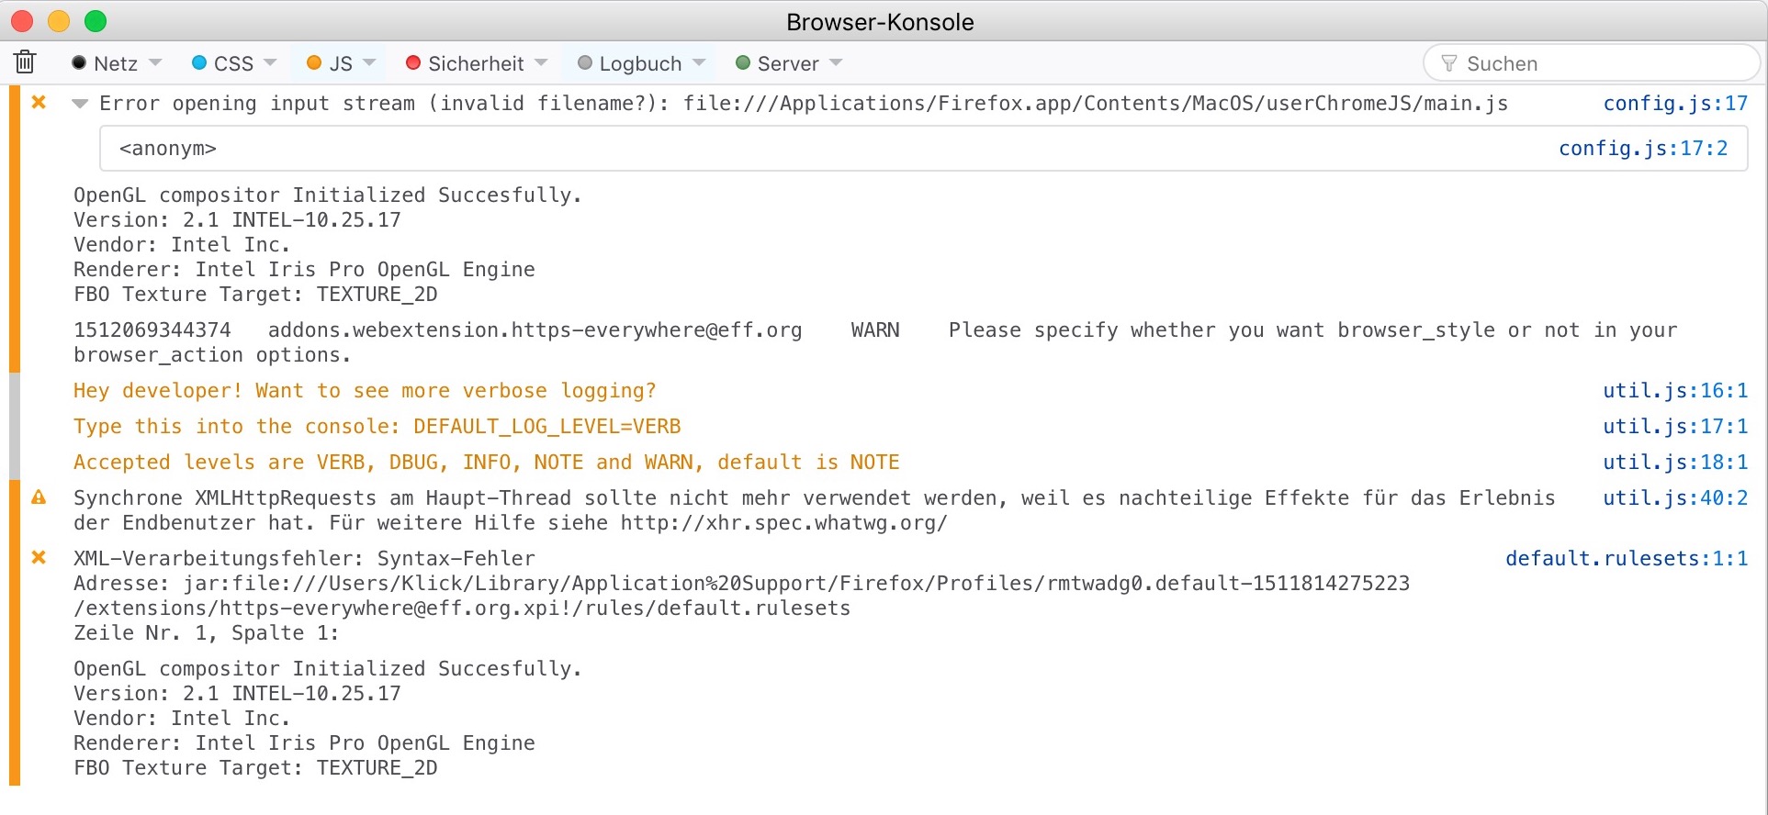Click the filter funnel icon in search box
Viewport: 1768px width, 815px height.
[x=1449, y=63]
